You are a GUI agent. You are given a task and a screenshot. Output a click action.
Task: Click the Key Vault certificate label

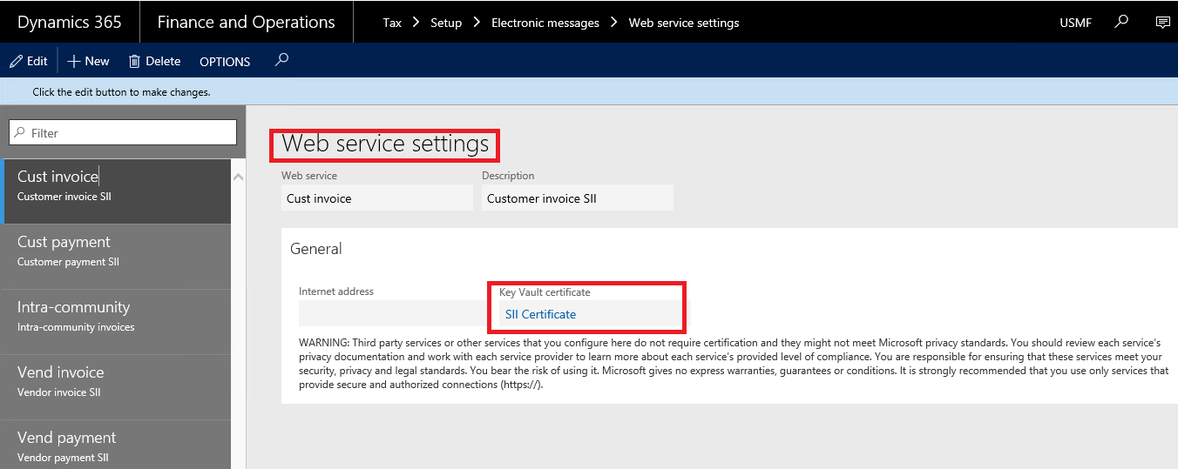[545, 291]
